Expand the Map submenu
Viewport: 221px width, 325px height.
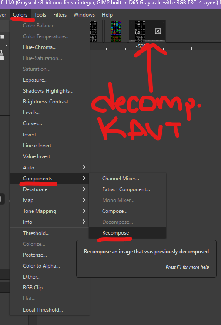[x=50, y=200]
